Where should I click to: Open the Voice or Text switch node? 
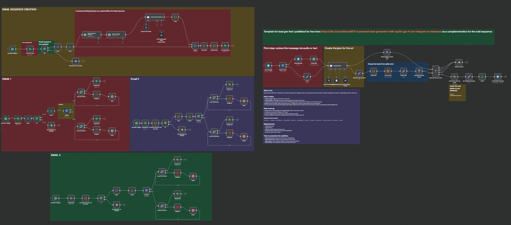(x=283, y=66)
